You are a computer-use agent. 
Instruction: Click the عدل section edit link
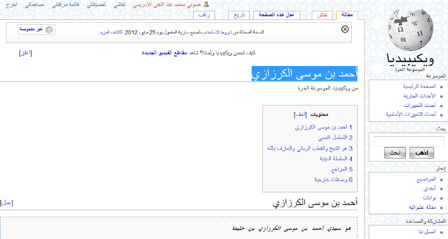pos(6,202)
